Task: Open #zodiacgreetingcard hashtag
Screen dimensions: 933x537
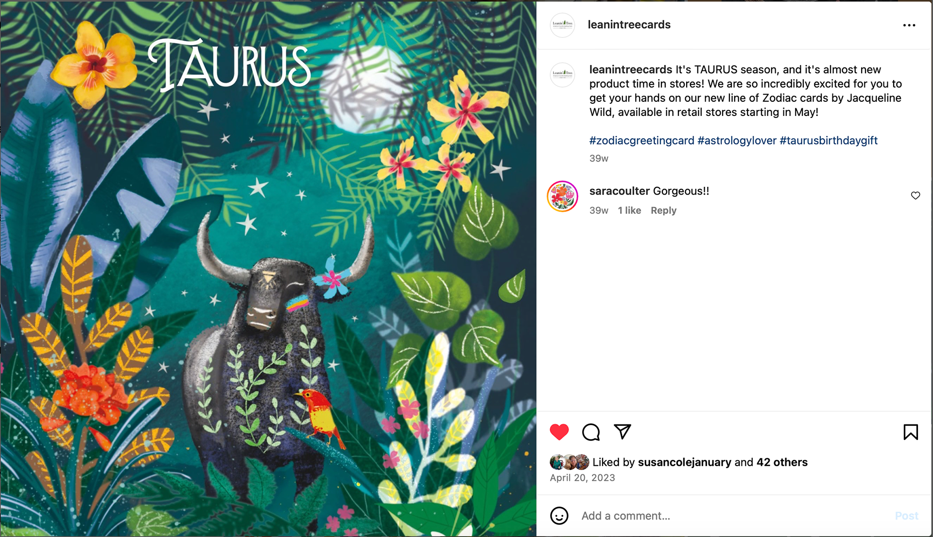Action: point(641,141)
